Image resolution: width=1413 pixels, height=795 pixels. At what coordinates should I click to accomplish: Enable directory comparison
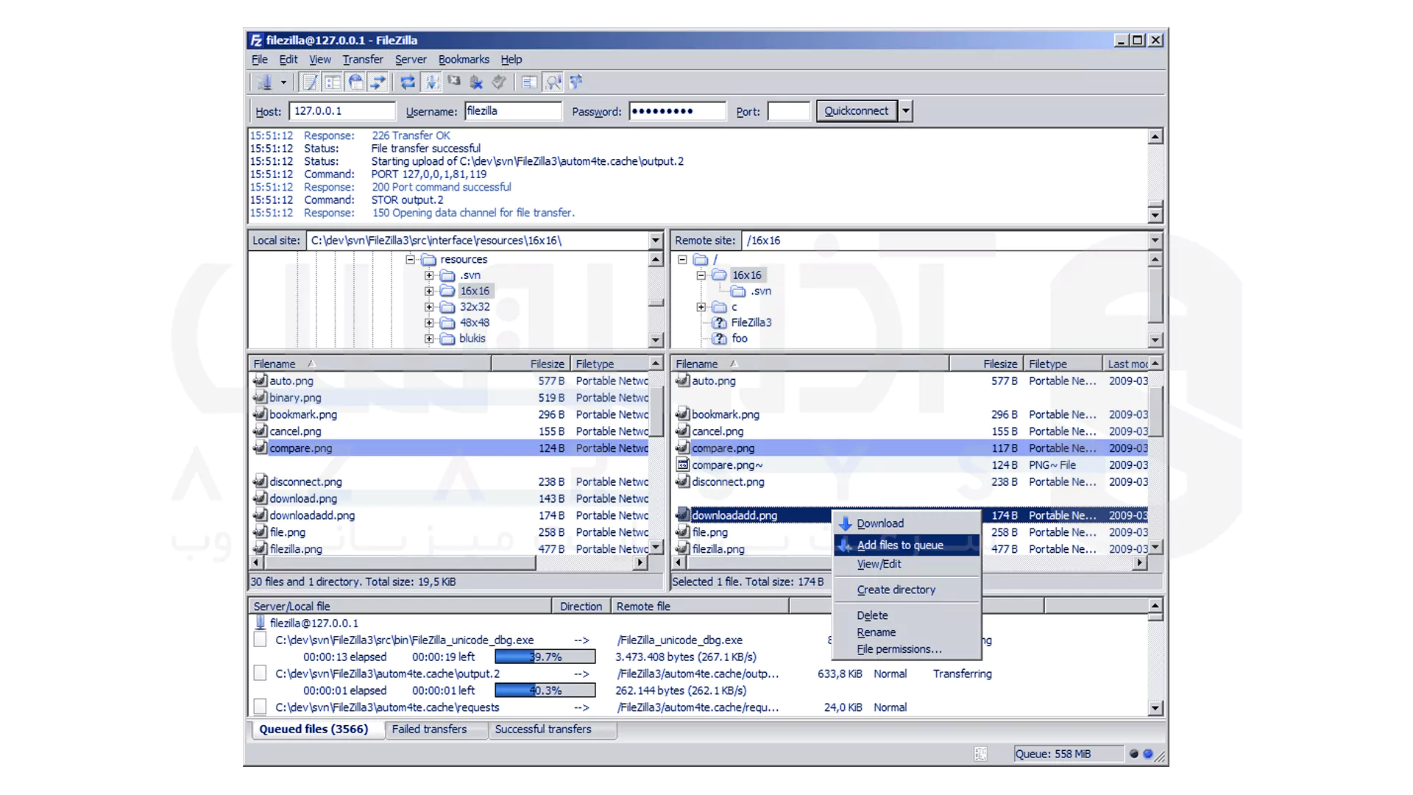[528, 82]
